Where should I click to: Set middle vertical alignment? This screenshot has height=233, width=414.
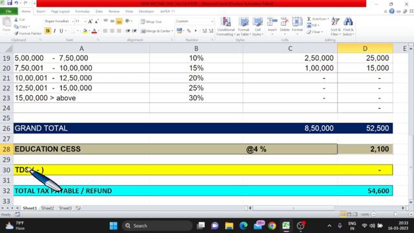click(112, 21)
